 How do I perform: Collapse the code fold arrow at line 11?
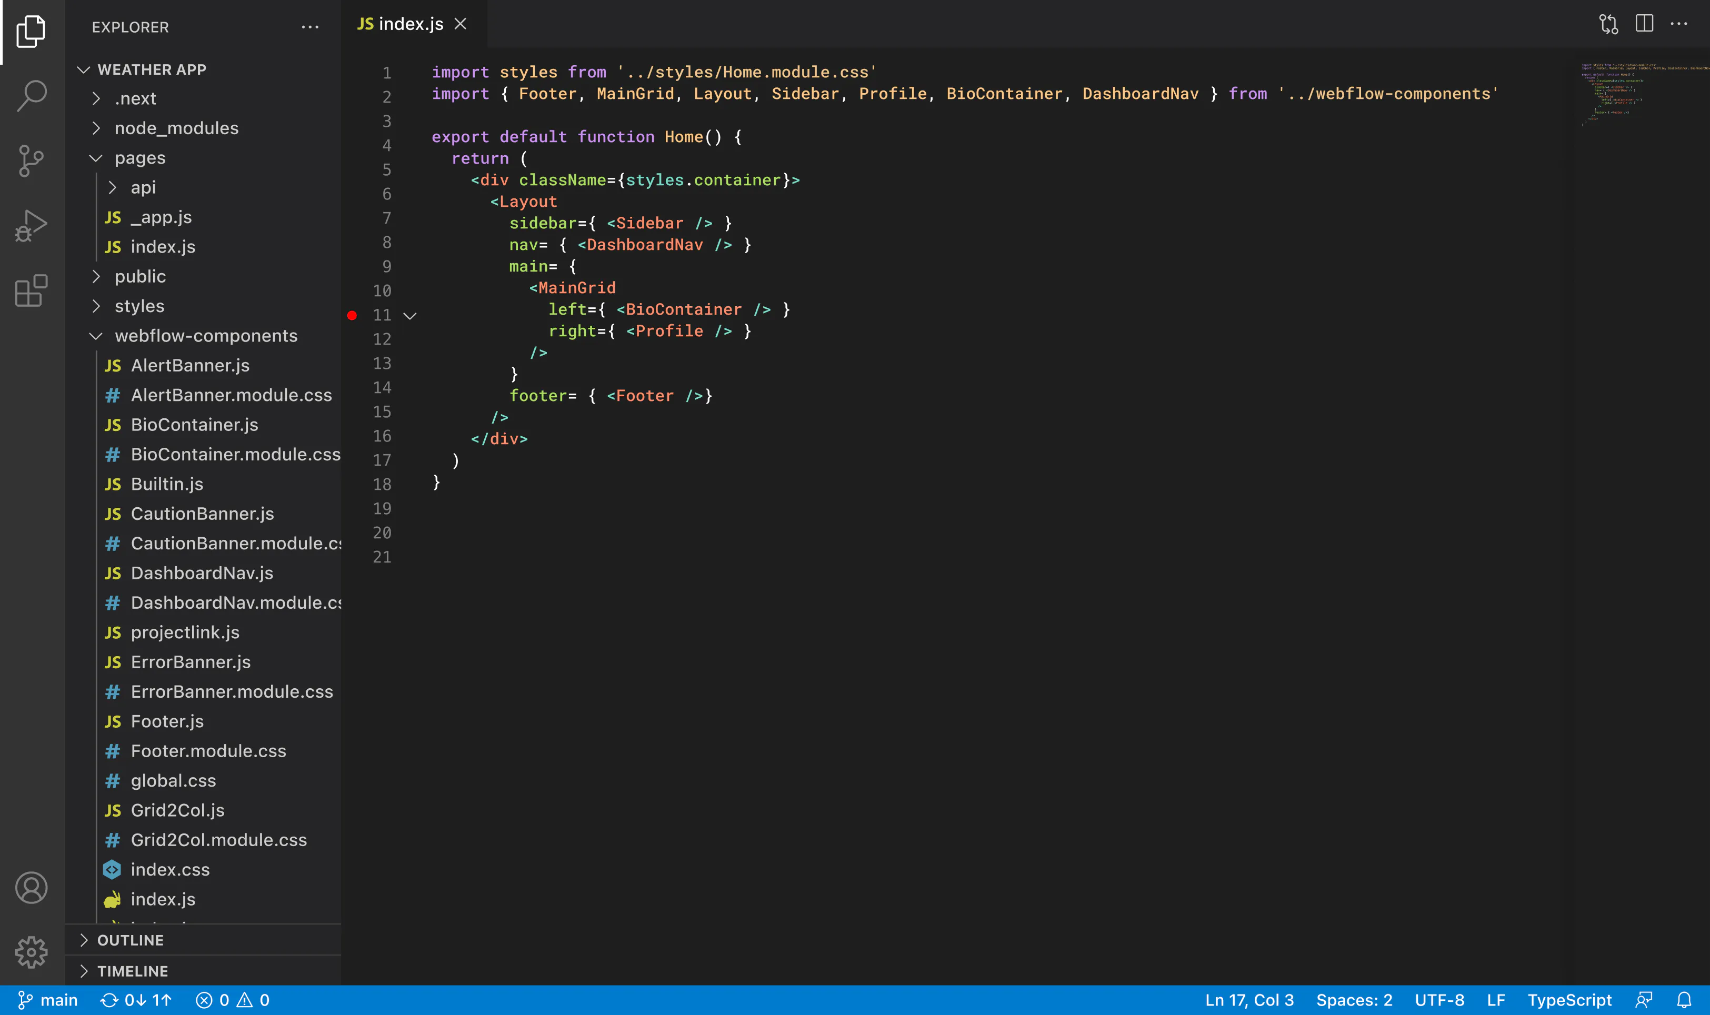click(x=409, y=316)
